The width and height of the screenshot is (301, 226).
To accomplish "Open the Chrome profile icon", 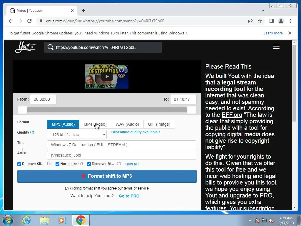I will tap(281, 21).
